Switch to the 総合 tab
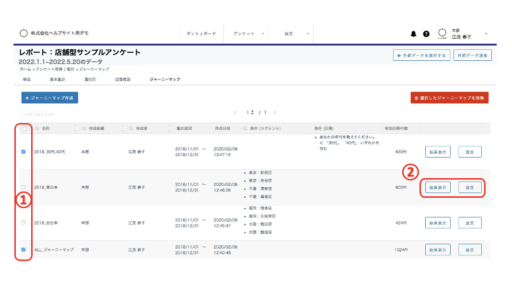Image resolution: width=512 pixels, height=295 pixels. tap(27, 79)
